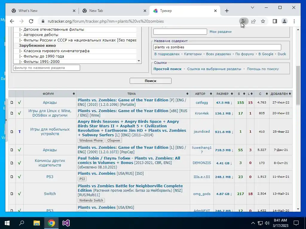
Task: Open File Explorer from taskbar
Action: click(x=36, y=223)
